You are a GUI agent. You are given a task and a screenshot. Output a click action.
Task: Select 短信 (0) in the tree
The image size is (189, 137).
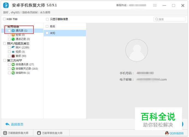20,35
